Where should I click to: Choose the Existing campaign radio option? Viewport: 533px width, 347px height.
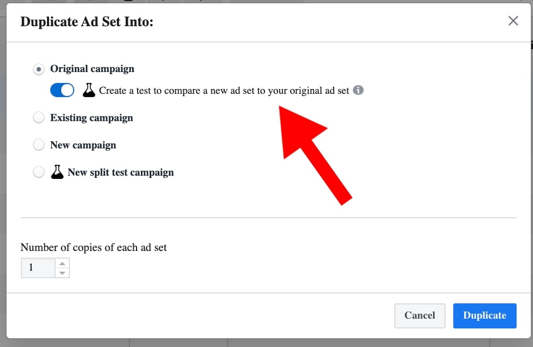39,118
